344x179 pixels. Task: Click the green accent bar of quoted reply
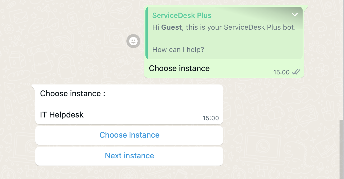click(x=147, y=33)
